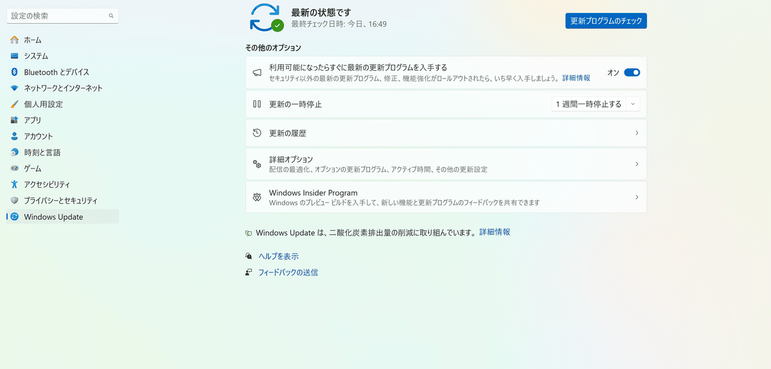This screenshot has width=771, height=369.
Task: Expand Windows Insider Program using its chevron
Action: [637, 197]
